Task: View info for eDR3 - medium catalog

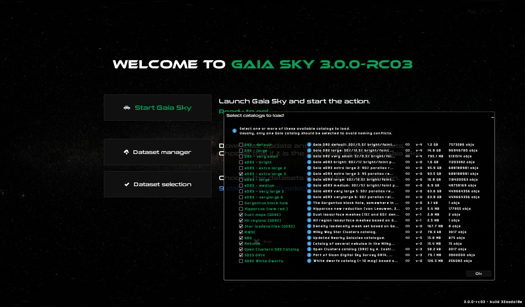Action: click(309, 185)
